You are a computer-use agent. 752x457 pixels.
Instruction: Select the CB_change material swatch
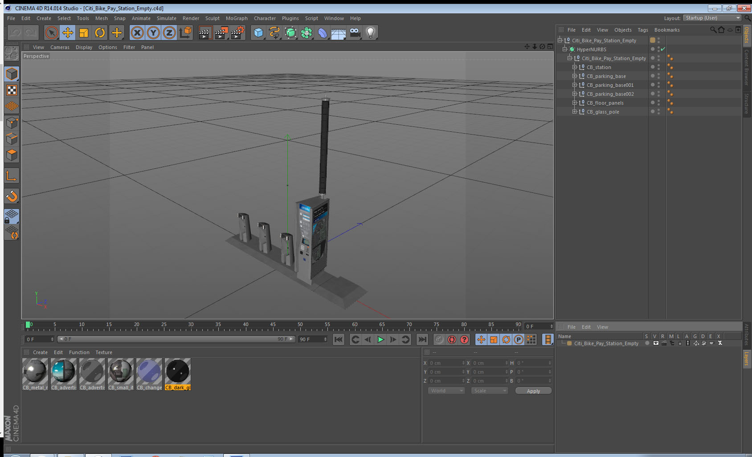[x=149, y=374]
